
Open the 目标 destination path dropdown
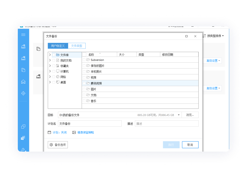pyautogui.click(x=179, y=115)
